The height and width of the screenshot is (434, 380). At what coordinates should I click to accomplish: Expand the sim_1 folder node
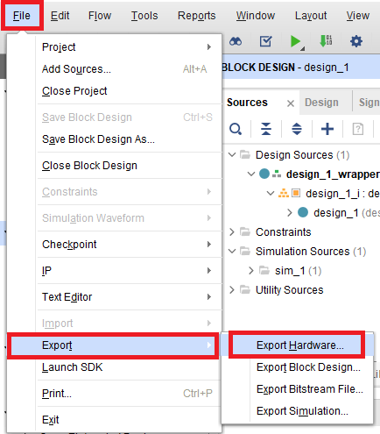[251, 271]
